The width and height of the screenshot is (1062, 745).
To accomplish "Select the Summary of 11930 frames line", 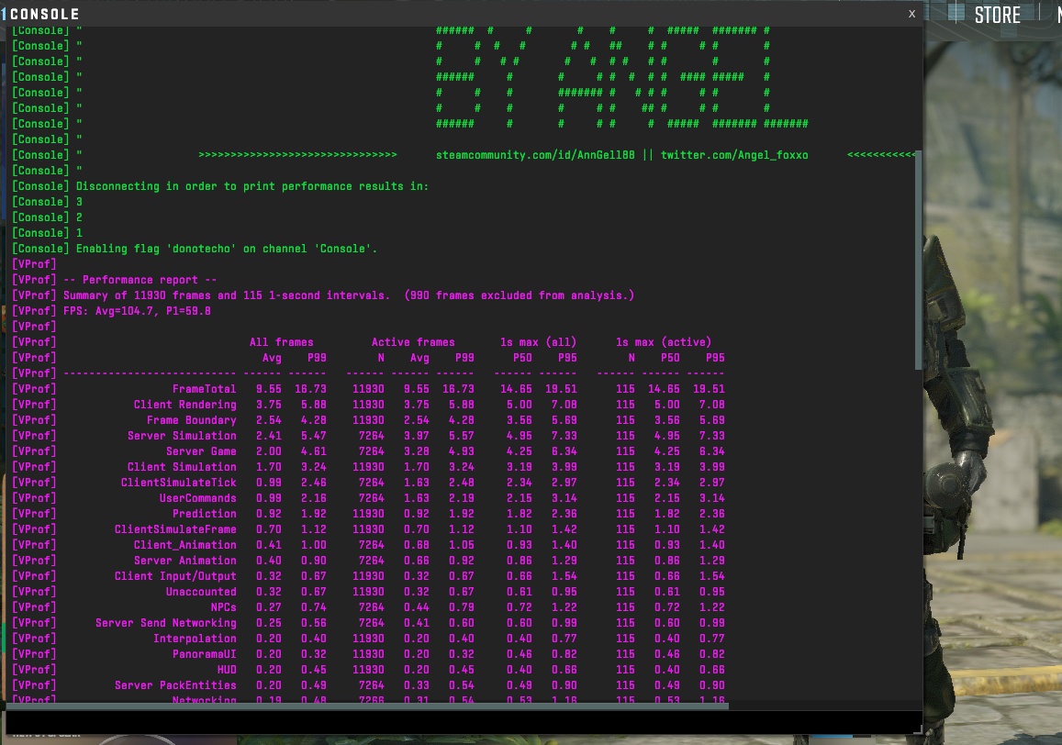I will 349,295.
